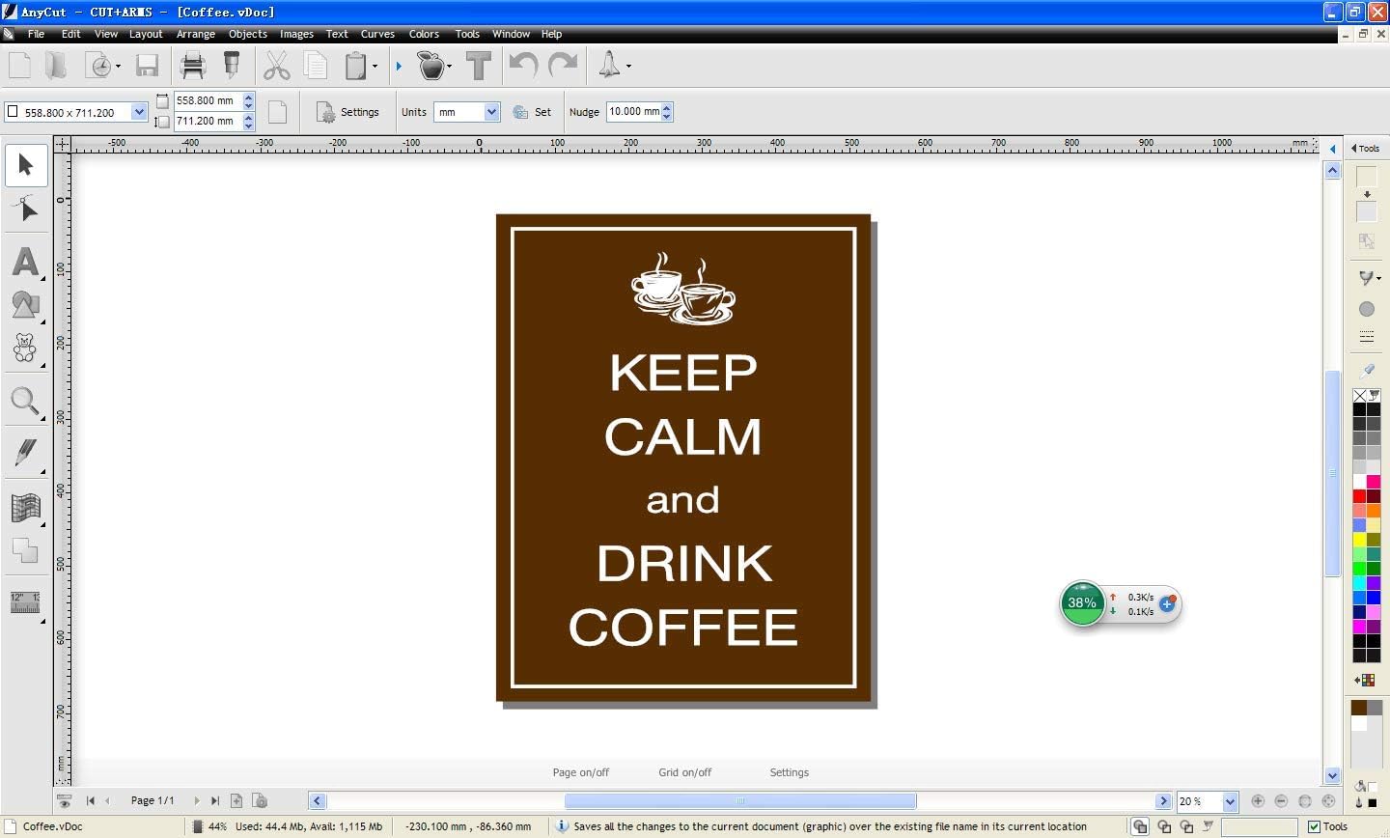This screenshot has width=1390, height=838.
Task: Open the Edit menu
Action: [x=71, y=34]
